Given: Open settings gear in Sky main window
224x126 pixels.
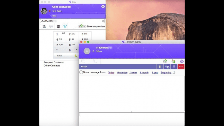Looking at the screenshot, I should 103,6.
